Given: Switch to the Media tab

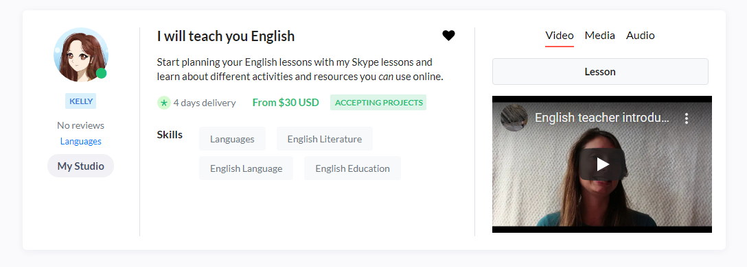Looking at the screenshot, I should (600, 36).
